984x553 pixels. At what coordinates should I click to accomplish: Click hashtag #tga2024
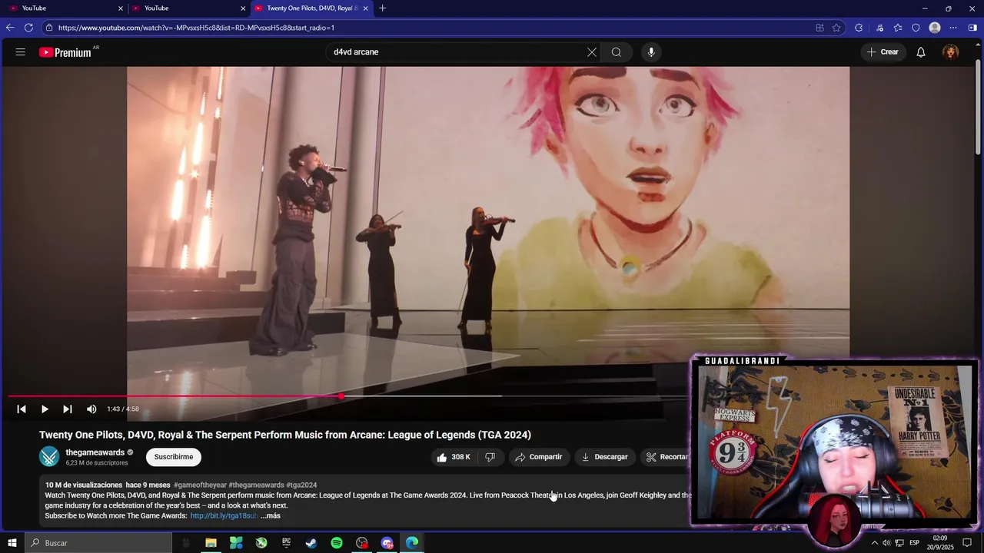point(301,485)
